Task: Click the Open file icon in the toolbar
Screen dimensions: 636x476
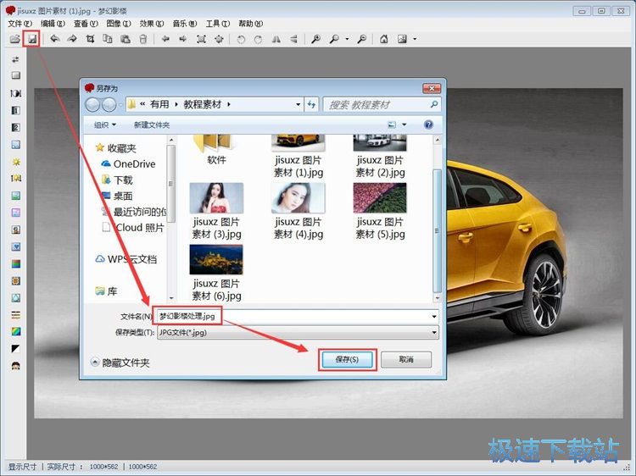Action: coord(14,39)
